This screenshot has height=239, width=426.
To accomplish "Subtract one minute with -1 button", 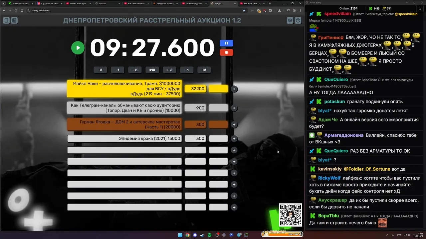I will (117, 70).
